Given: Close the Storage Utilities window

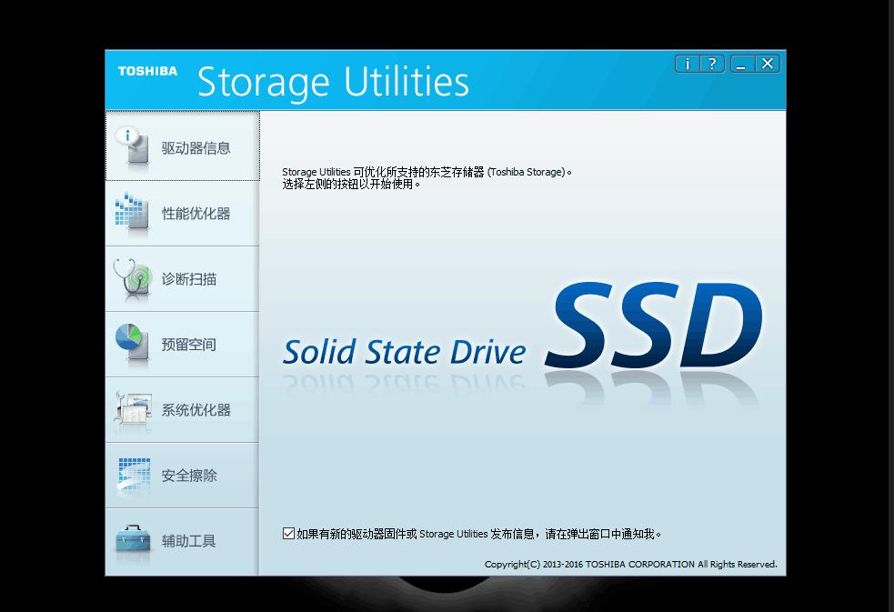Looking at the screenshot, I should pos(768,64).
